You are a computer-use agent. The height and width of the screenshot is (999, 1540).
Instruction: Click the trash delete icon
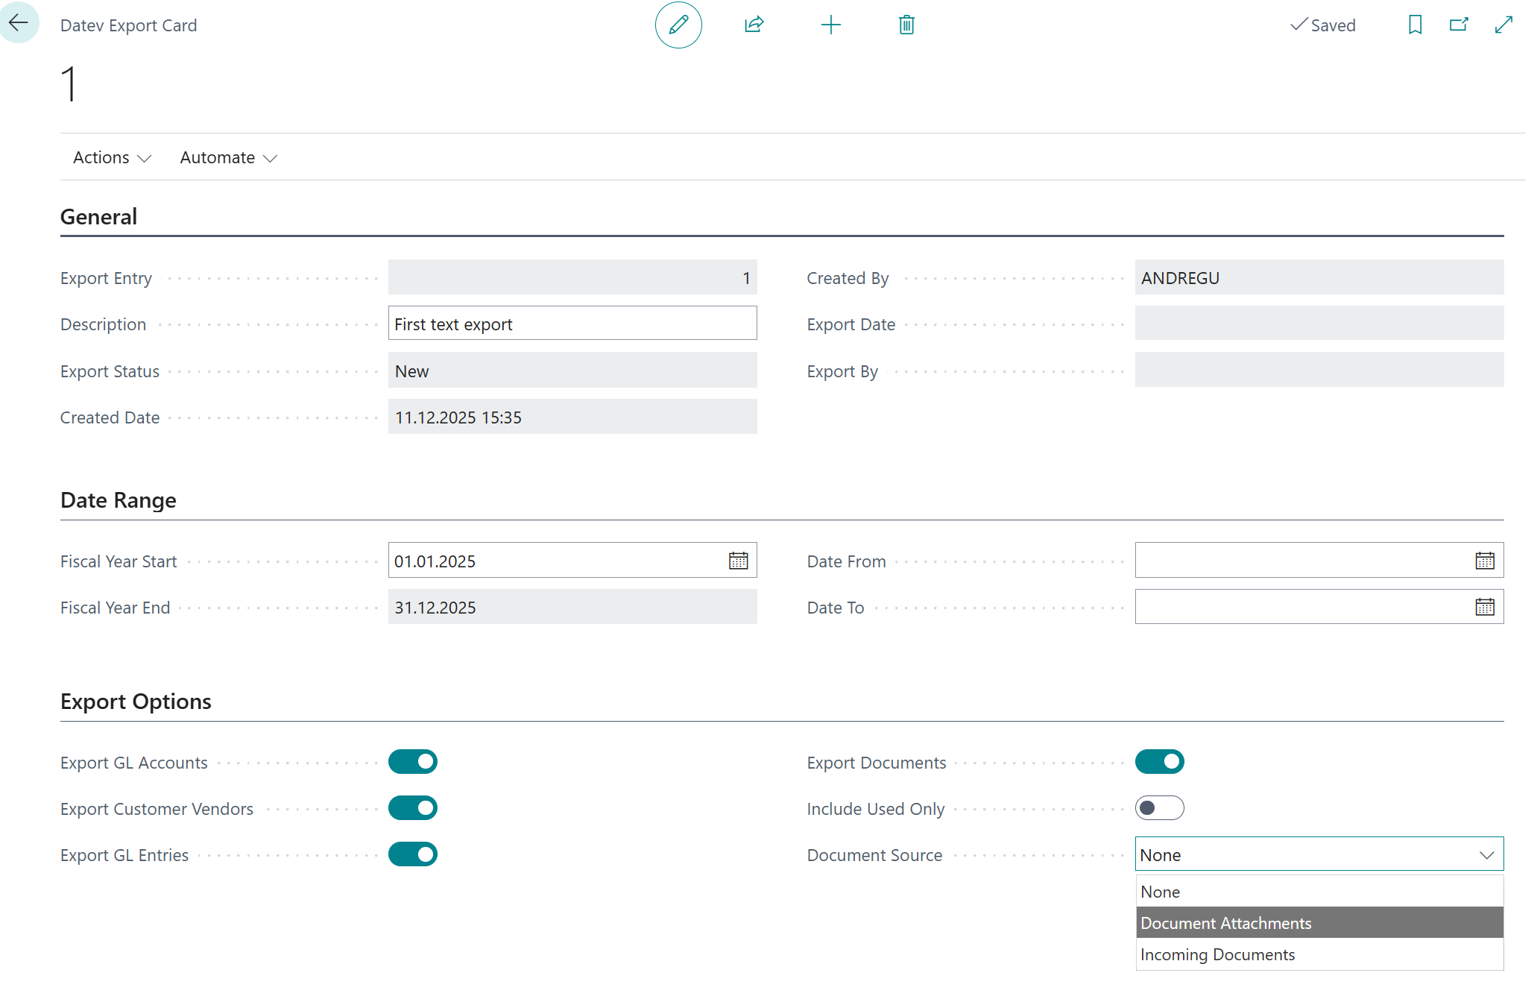[906, 25]
